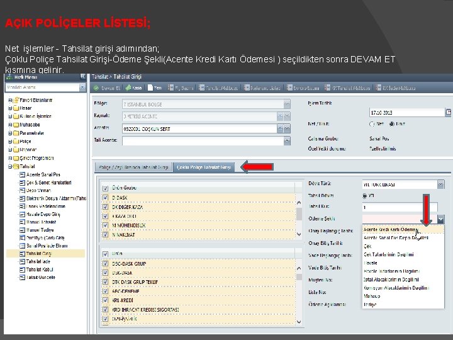The width and height of the screenshot is (453, 340).
Task: Uncheck the DSG-DASK GRUP checkbox
Action: coord(106,264)
